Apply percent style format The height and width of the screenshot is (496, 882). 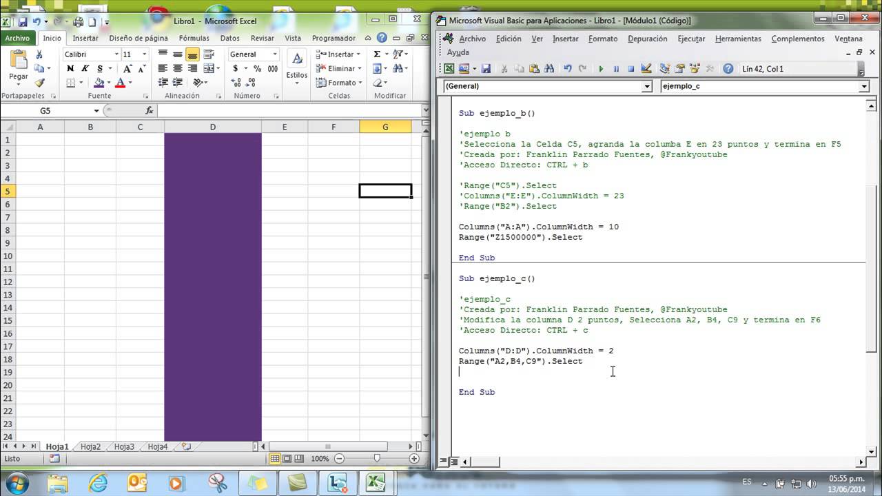[257, 68]
